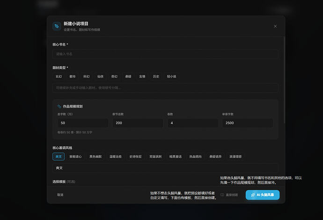Image resolution: width=323 pixels, height=220 pixels.
Task: Select the 科幻 genre chip
Action: tap(86, 77)
